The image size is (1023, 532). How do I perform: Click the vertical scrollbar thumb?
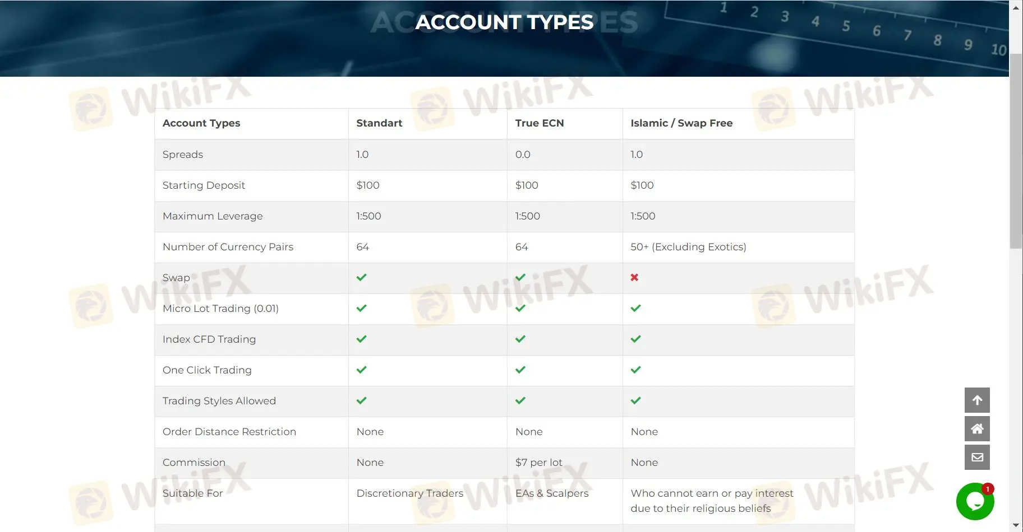tap(1016, 151)
